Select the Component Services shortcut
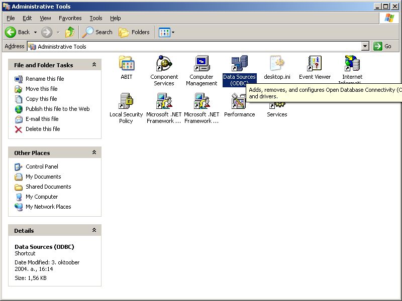This screenshot has height=301, width=402. (164, 63)
